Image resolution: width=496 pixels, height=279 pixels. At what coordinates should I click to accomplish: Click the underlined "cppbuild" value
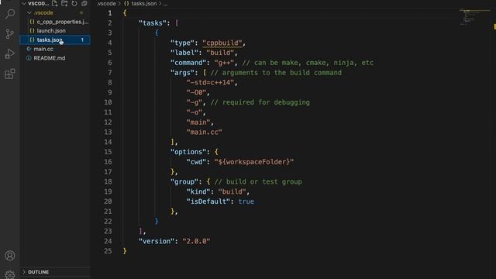click(x=222, y=43)
